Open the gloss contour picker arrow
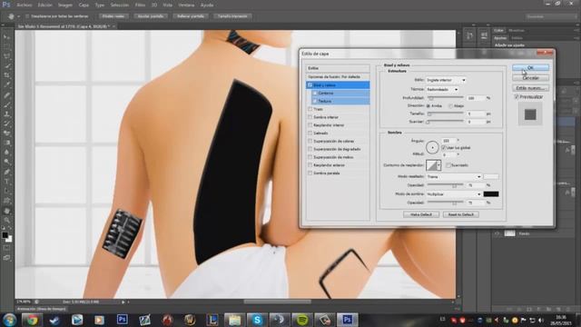 click(439, 165)
